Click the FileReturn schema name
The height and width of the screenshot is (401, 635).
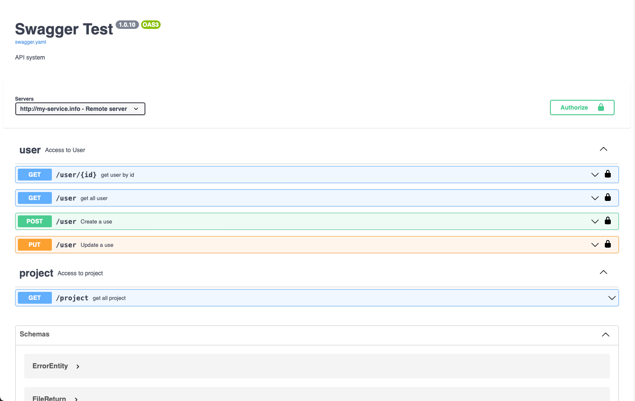[49, 398]
